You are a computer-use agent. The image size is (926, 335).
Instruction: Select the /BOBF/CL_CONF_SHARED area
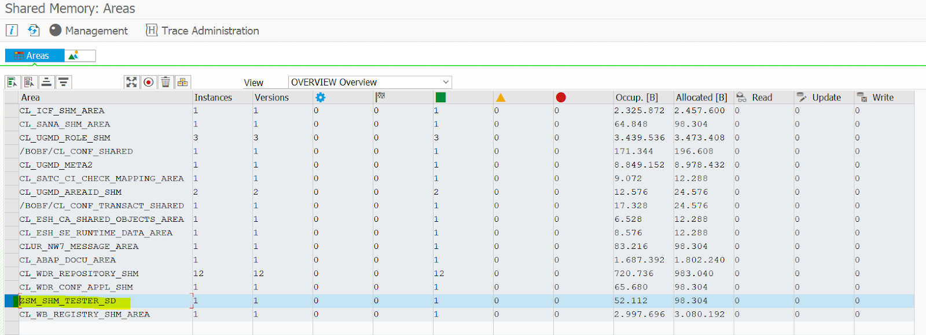coord(76,151)
